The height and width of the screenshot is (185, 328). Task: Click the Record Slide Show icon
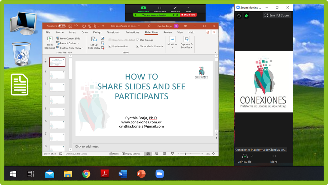[x=102, y=48]
